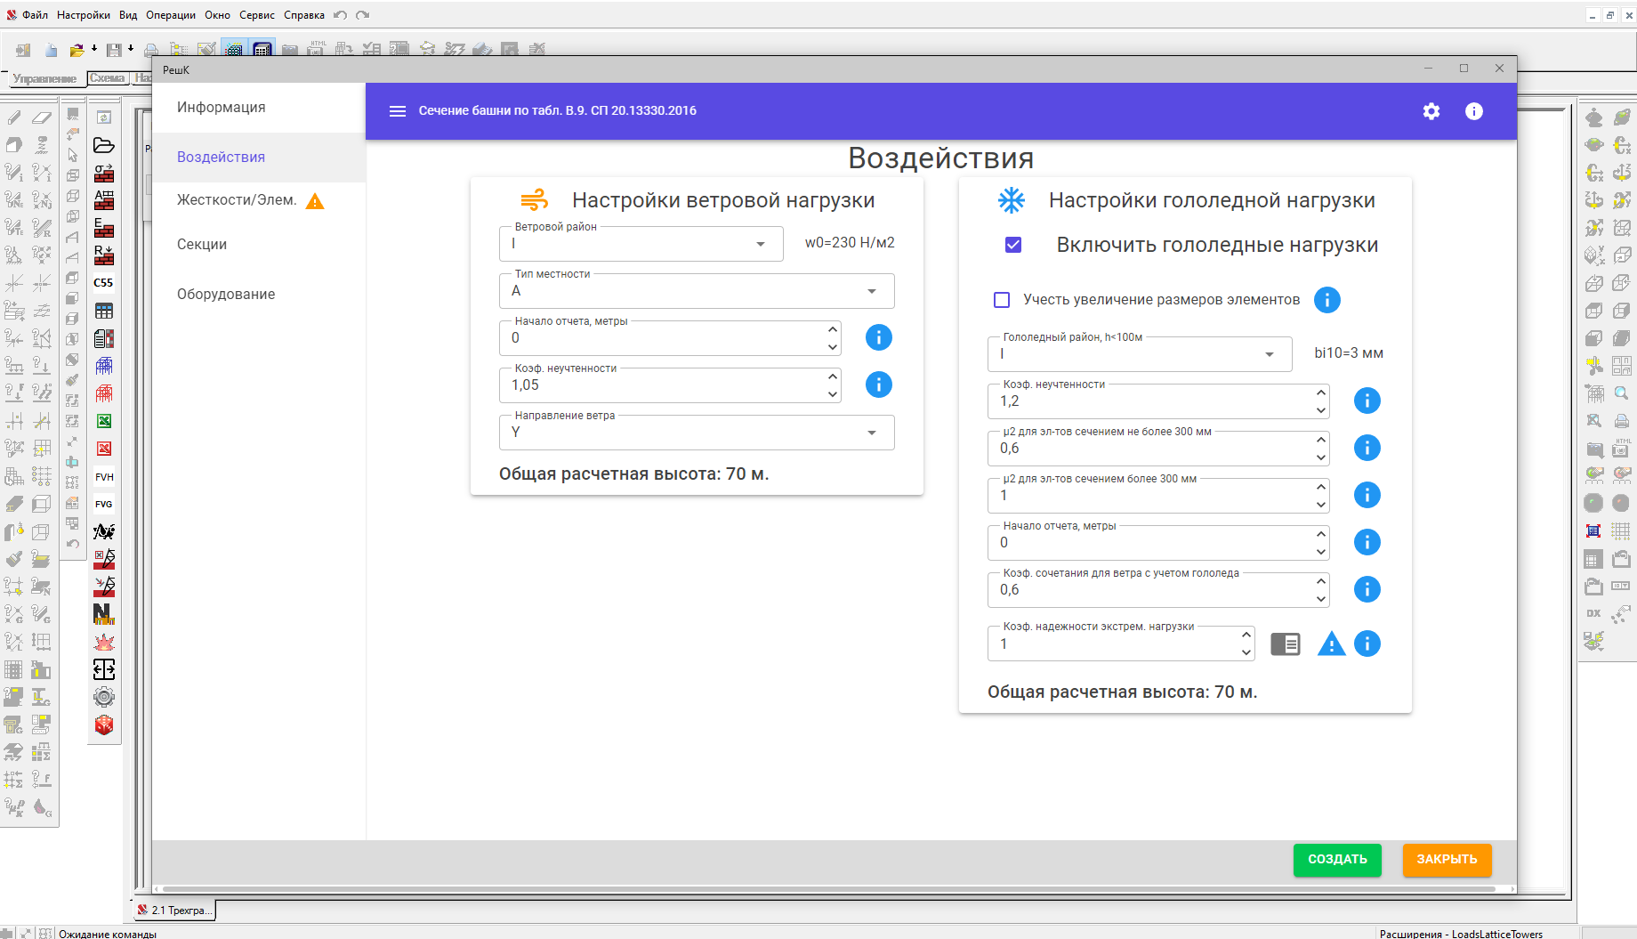Open settings gear in purple header
This screenshot has height=939, width=1637.
1431,111
